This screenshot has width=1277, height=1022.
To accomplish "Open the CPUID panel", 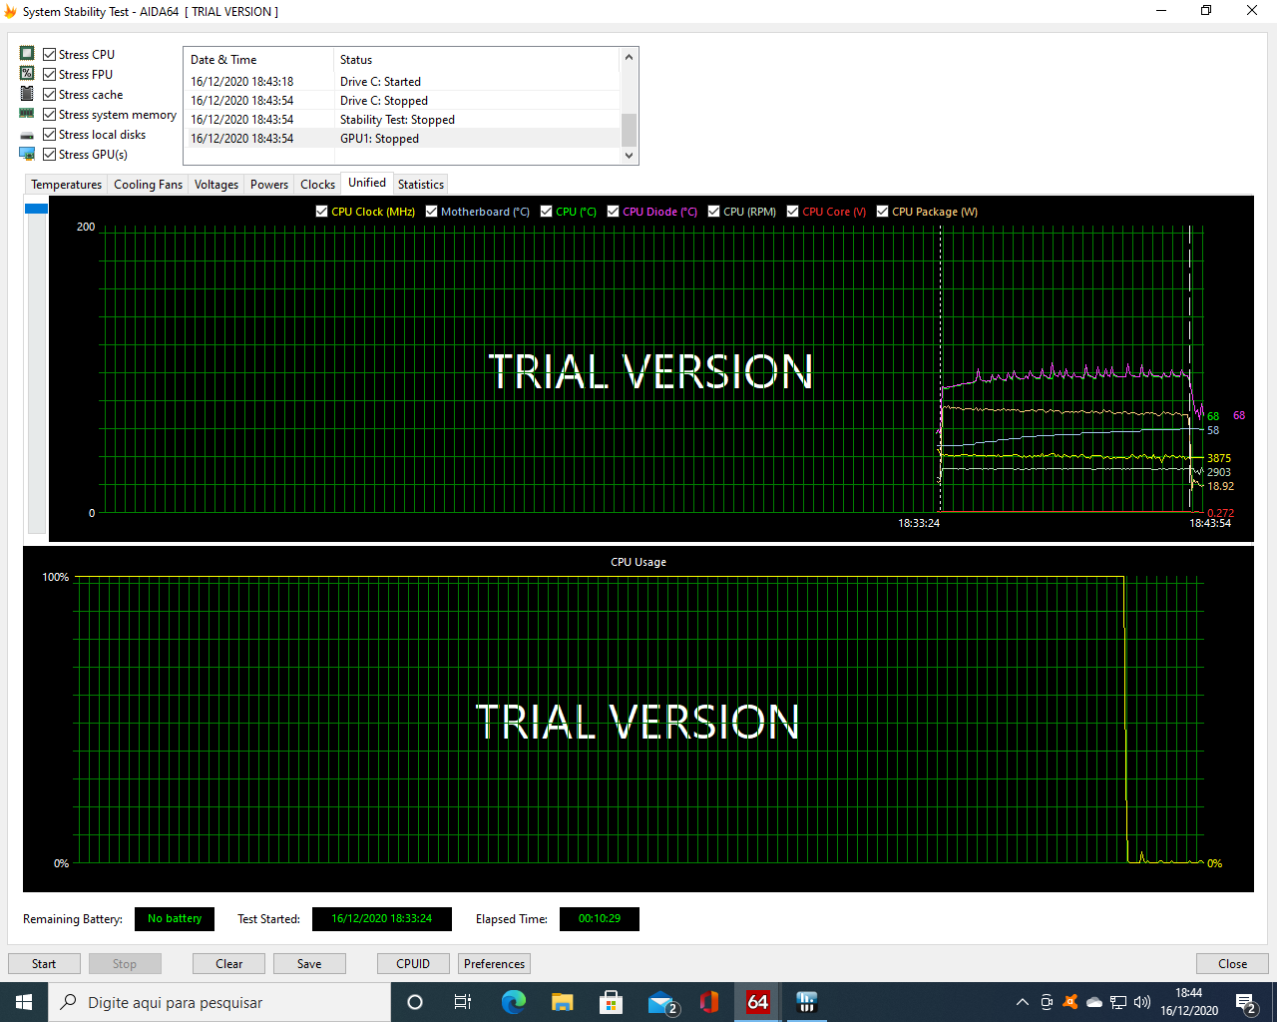I will coord(413,963).
